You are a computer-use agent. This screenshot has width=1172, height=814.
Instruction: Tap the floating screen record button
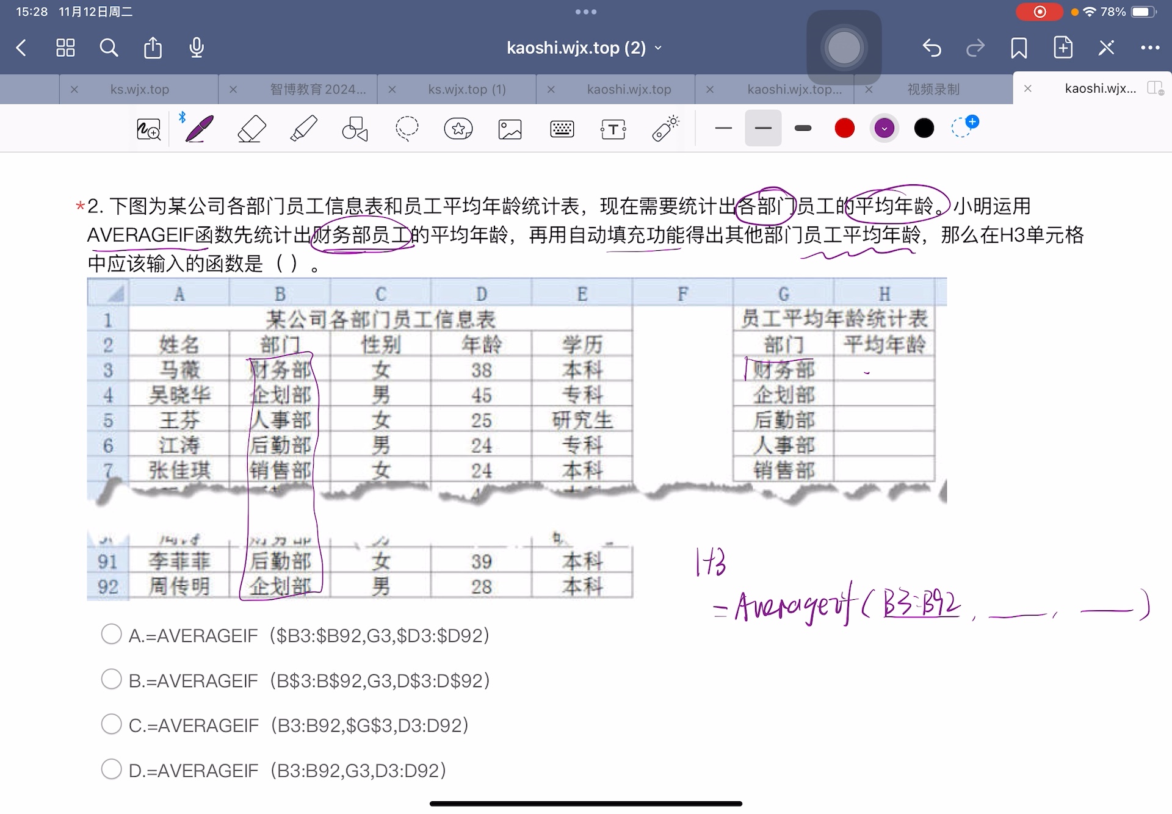(x=844, y=48)
